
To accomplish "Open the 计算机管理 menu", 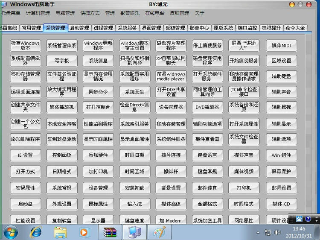I will point(38,13).
